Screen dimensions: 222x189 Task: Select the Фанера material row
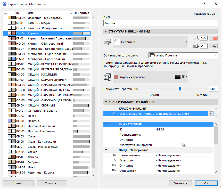coord(47,157)
